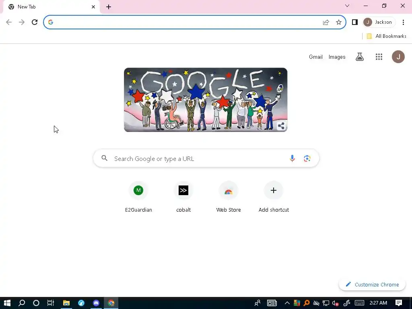The width and height of the screenshot is (412, 309).
Task: Bookmark this tab with the star icon
Action: click(x=339, y=22)
